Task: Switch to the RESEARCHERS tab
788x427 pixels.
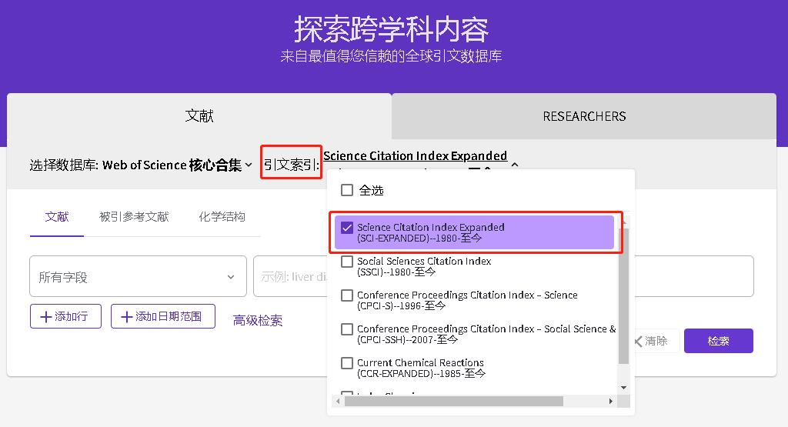Action: pyautogui.click(x=584, y=116)
